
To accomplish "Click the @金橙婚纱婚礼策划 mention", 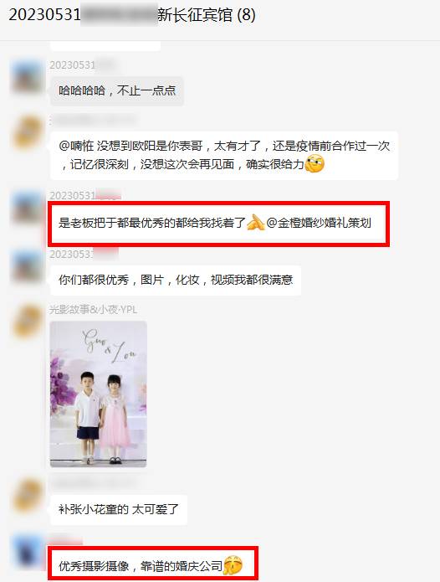I will [x=319, y=223].
